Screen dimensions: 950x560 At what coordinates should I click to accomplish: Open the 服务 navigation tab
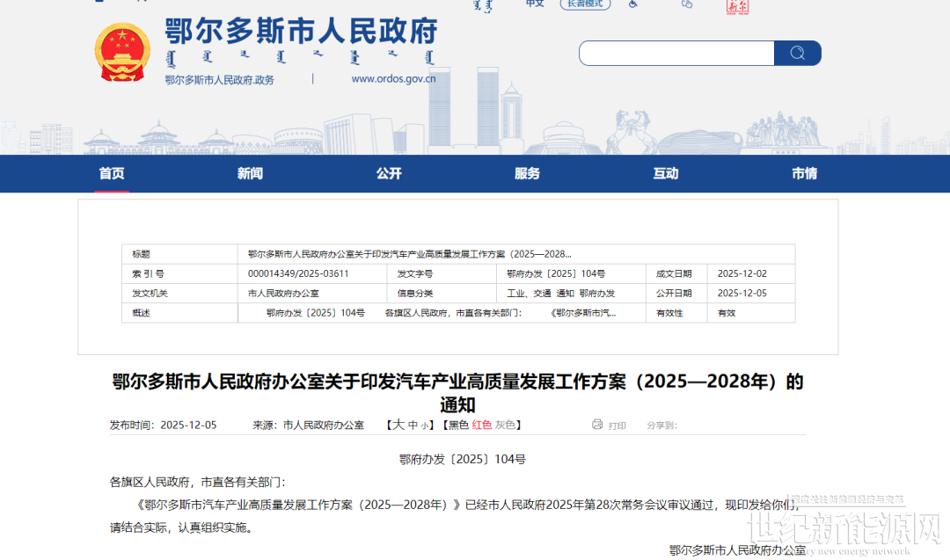point(527,173)
